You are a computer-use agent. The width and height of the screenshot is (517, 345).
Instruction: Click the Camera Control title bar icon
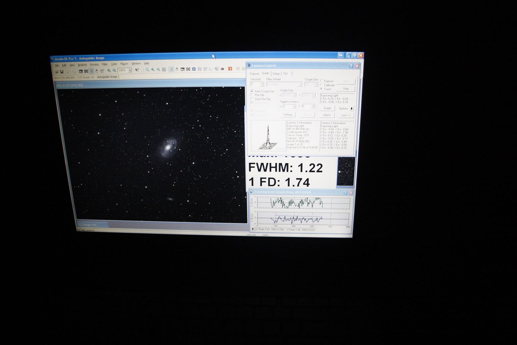(x=249, y=65)
